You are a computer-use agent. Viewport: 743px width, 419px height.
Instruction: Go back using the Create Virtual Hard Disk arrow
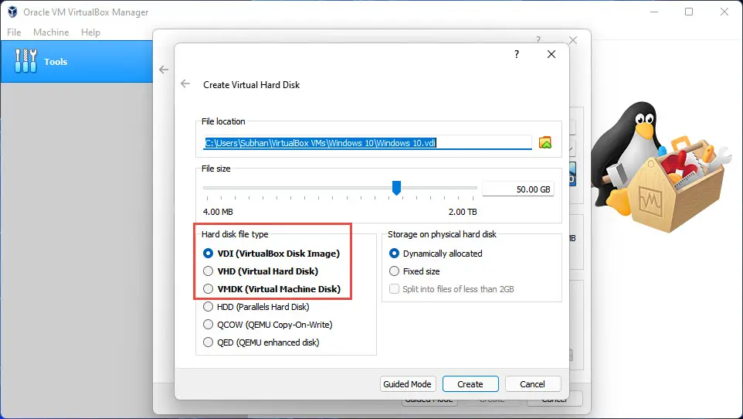[x=185, y=84]
